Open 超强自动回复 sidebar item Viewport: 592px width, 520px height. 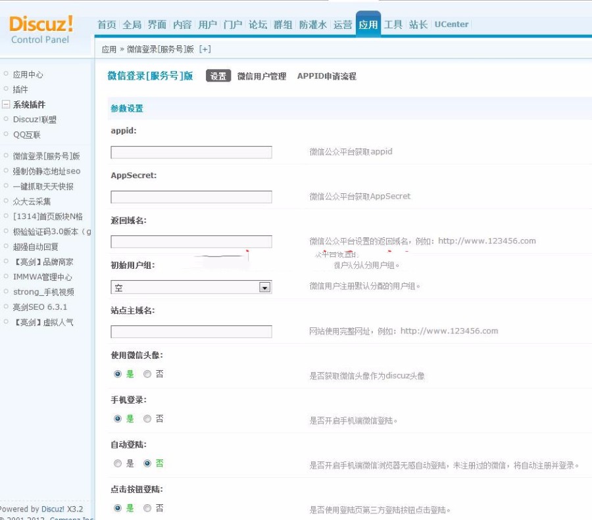(36, 247)
